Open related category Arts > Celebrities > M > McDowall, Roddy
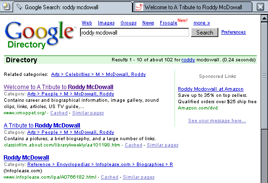This screenshot has height=183, width=268. [x=98, y=74]
